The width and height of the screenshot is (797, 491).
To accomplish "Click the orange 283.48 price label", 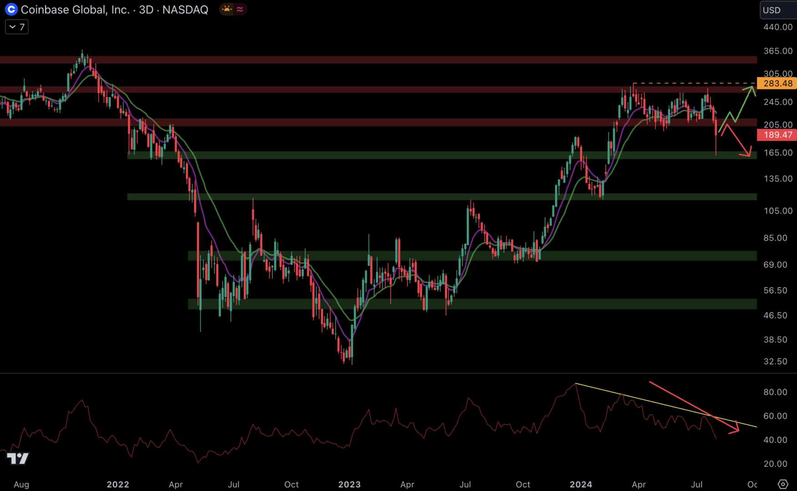I will click(x=777, y=83).
